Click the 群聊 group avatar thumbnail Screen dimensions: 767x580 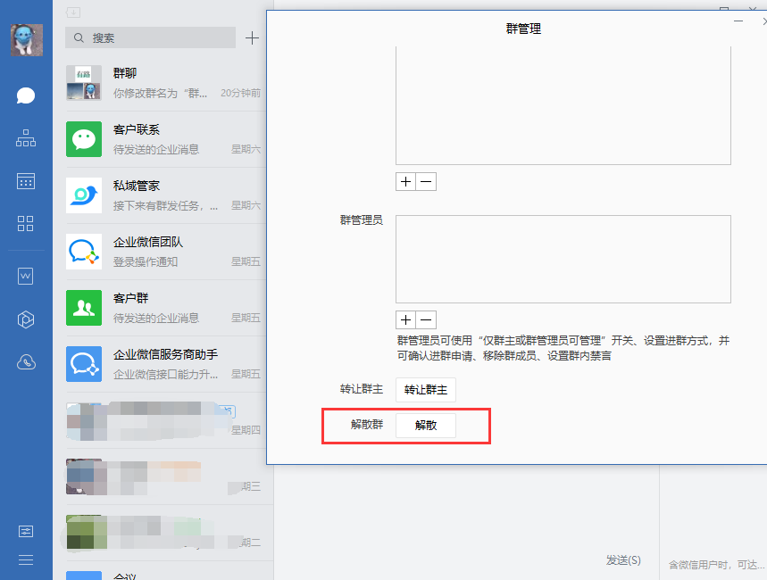pyautogui.click(x=84, y=83)
